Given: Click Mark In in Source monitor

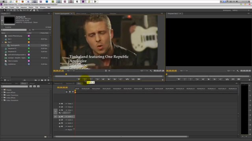Looking at the screenshot, I should coord(85,79).
